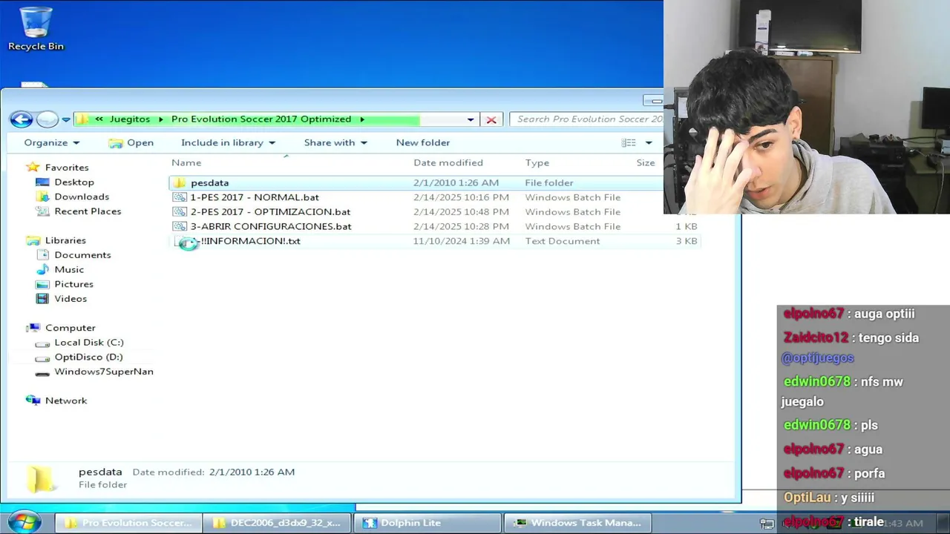Screen dimensions: 950x534
Task: Click pesdata folder thumbnail in details pane
Action: pyautogui.click(x=41, y=478)
